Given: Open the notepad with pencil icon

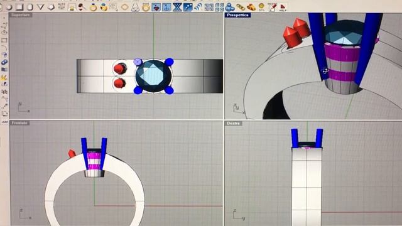Looking at the screenshot, I should (x=272, y=7).
